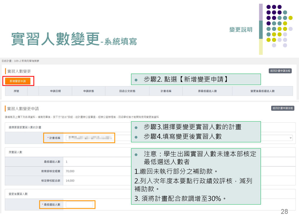Expand the 計畫名稱 dropdown arrow
299x224 pixels.
290,138
